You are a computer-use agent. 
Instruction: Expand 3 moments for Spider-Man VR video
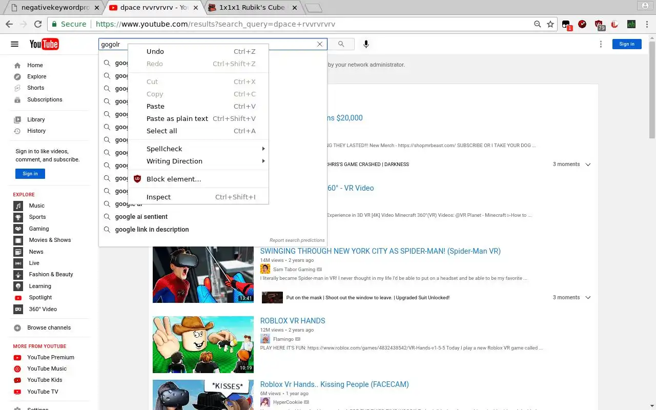(571, 297)
